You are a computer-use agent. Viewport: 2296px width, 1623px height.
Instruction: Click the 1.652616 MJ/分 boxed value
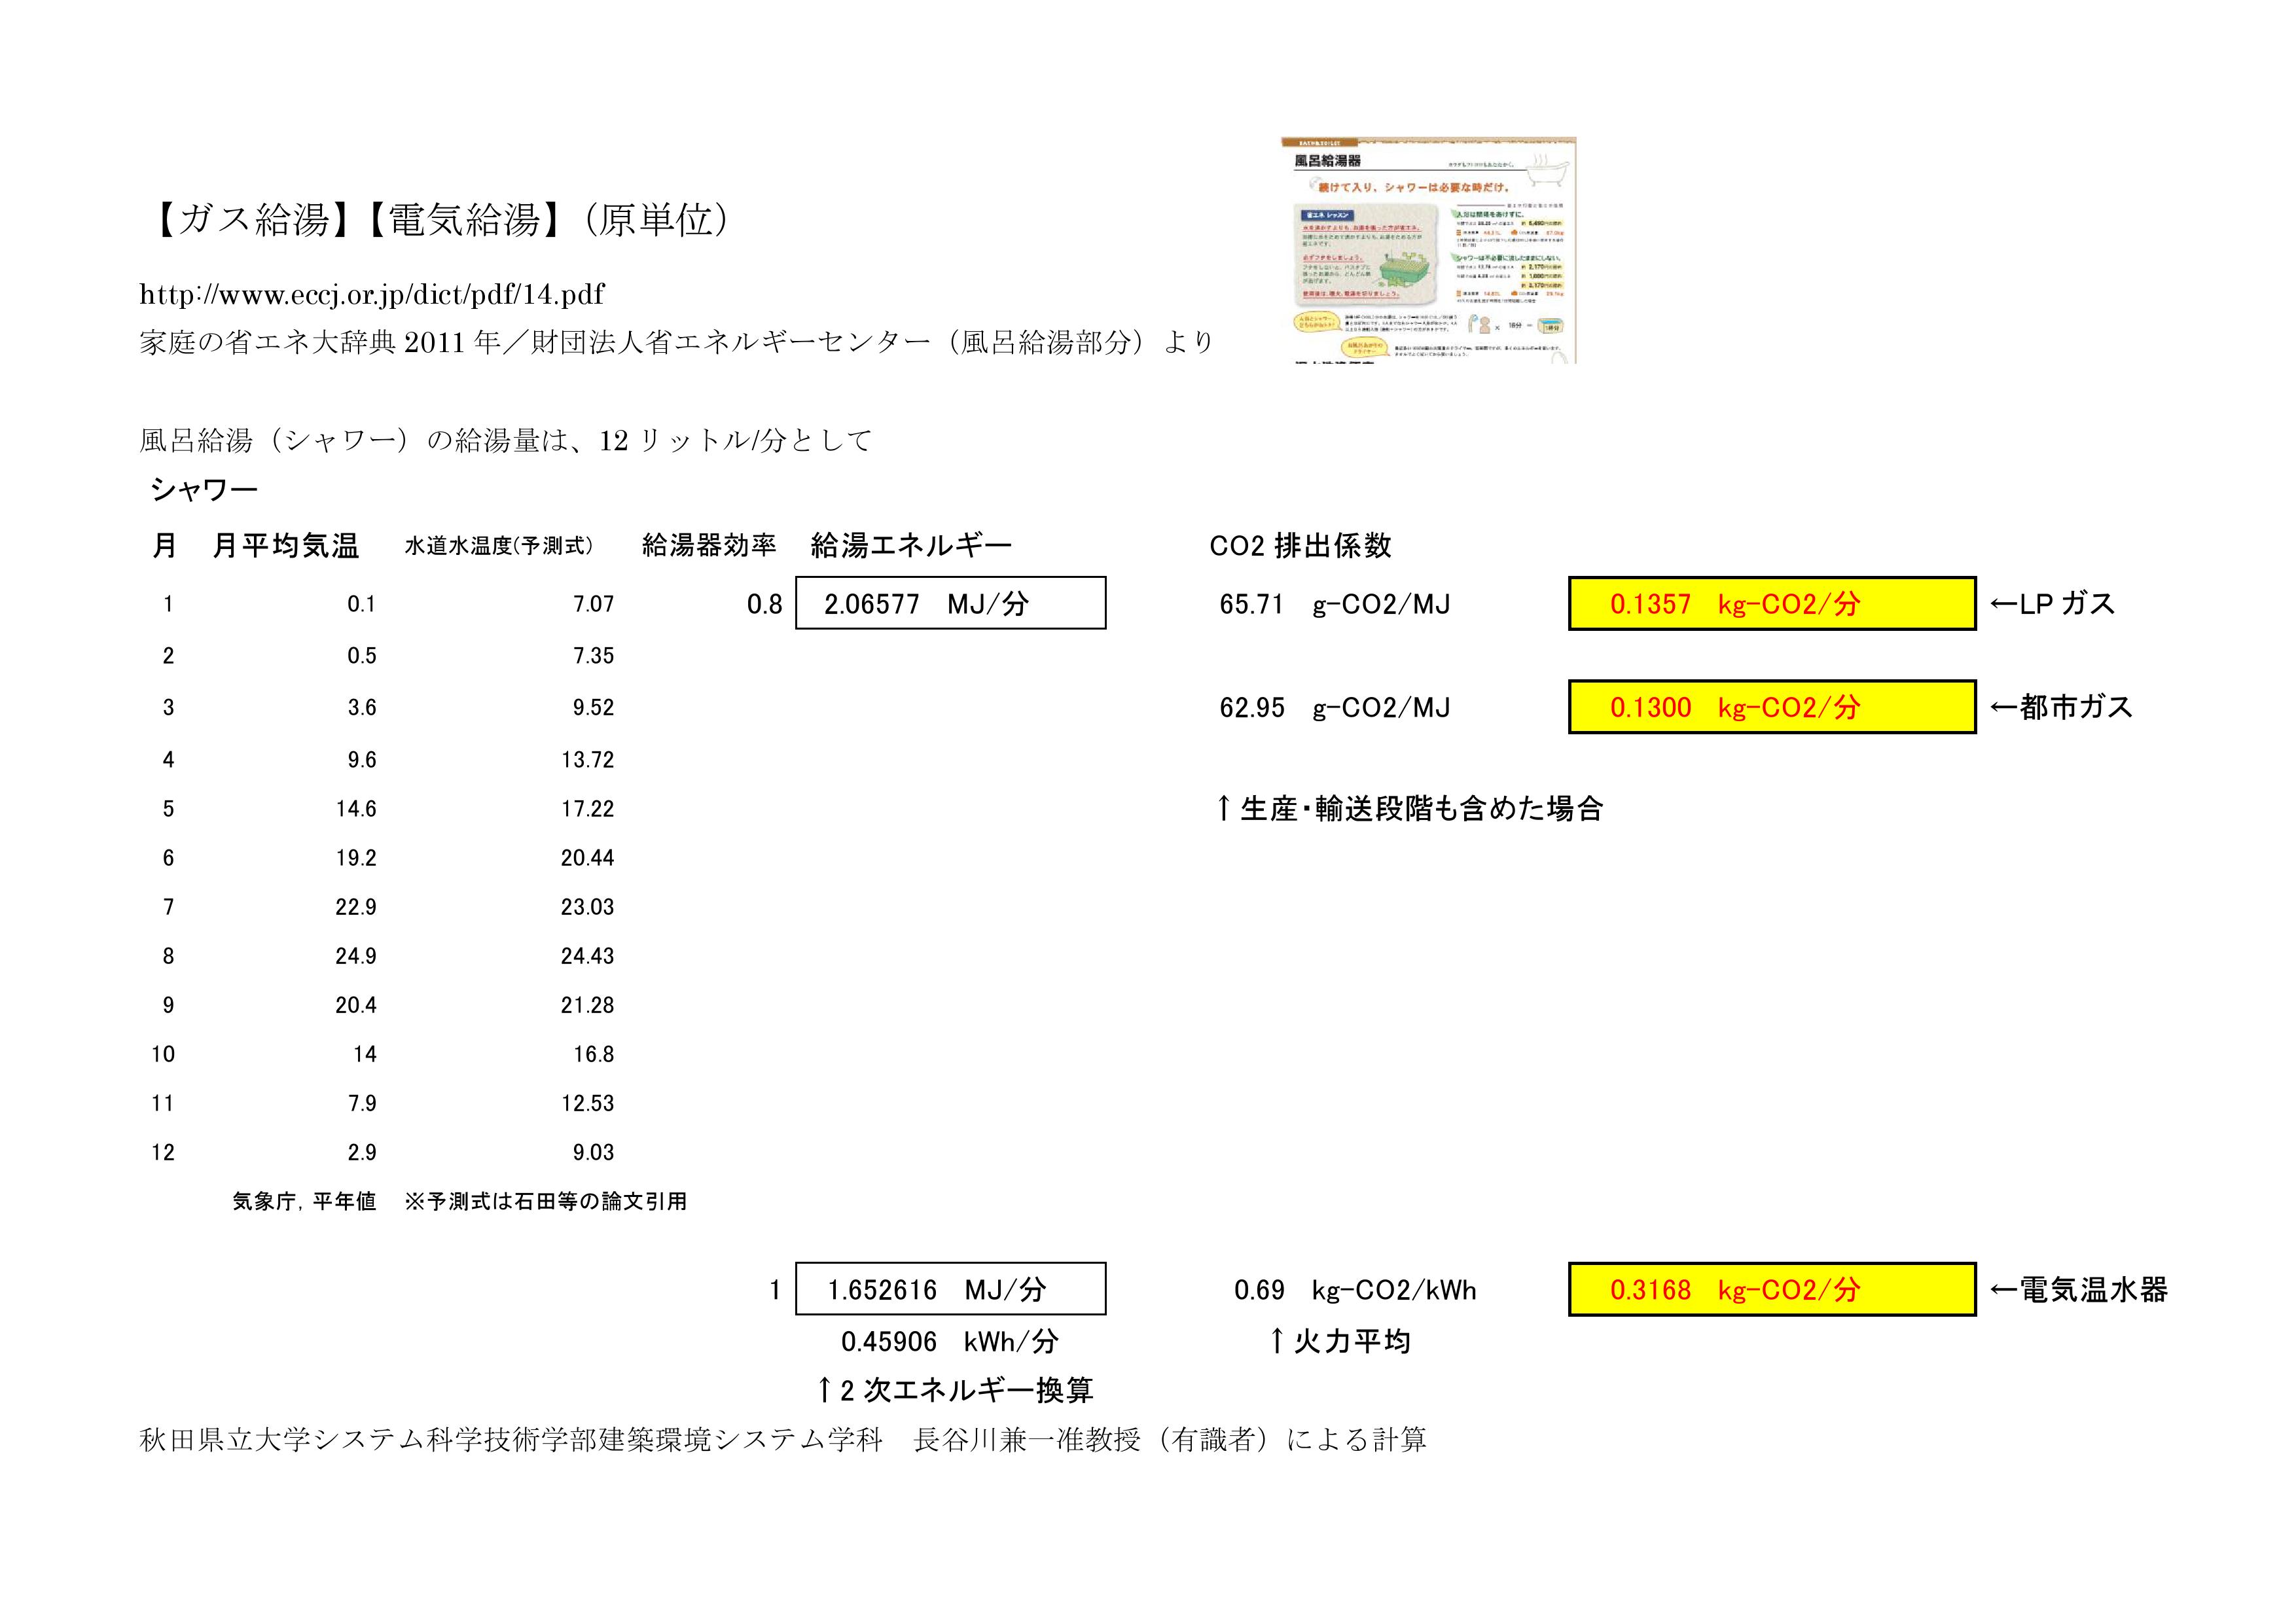[950, 1290]
